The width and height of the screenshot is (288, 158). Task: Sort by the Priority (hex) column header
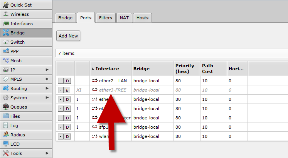coord(187,69)
